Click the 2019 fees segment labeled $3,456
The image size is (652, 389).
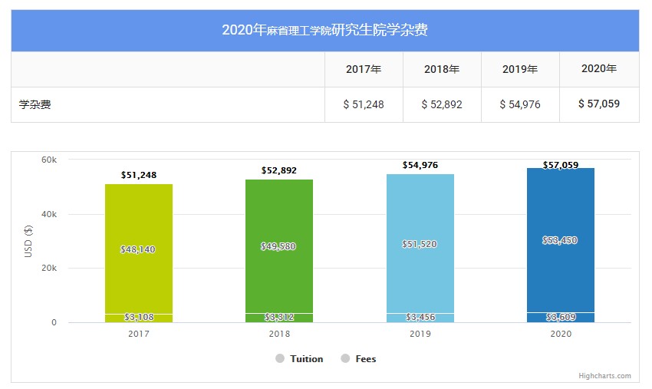pyautogui.click(x=420, y=318)
